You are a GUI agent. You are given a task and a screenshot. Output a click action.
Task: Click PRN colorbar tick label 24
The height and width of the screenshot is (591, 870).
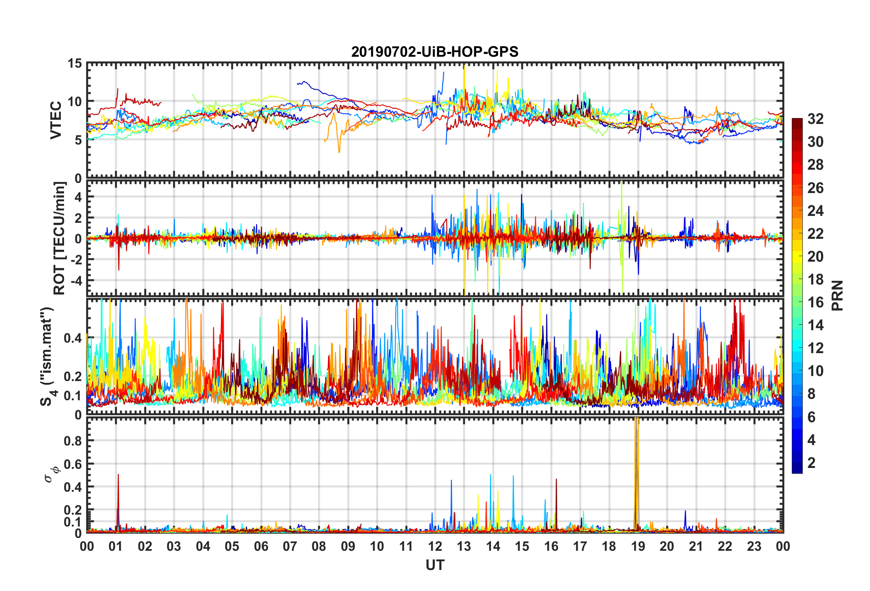[815, 211]
